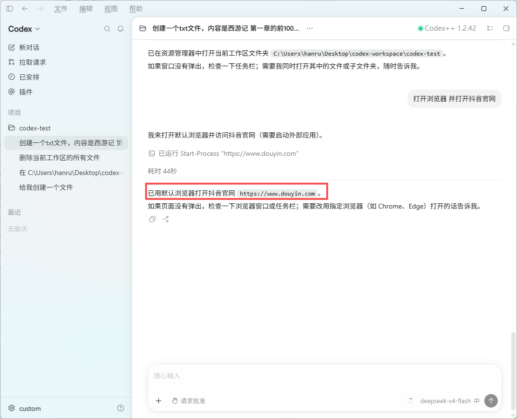
Task: Open the conversation title more options menu
Action: click(x=309, y=28)
